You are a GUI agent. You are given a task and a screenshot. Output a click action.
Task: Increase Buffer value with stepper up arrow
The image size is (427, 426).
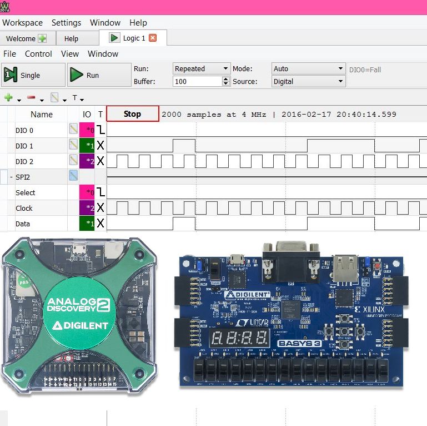click(x=226, y=79)
